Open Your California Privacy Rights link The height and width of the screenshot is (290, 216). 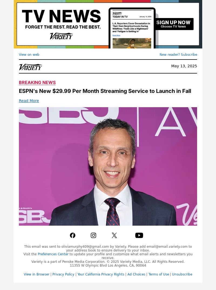(x=101, y=274)
